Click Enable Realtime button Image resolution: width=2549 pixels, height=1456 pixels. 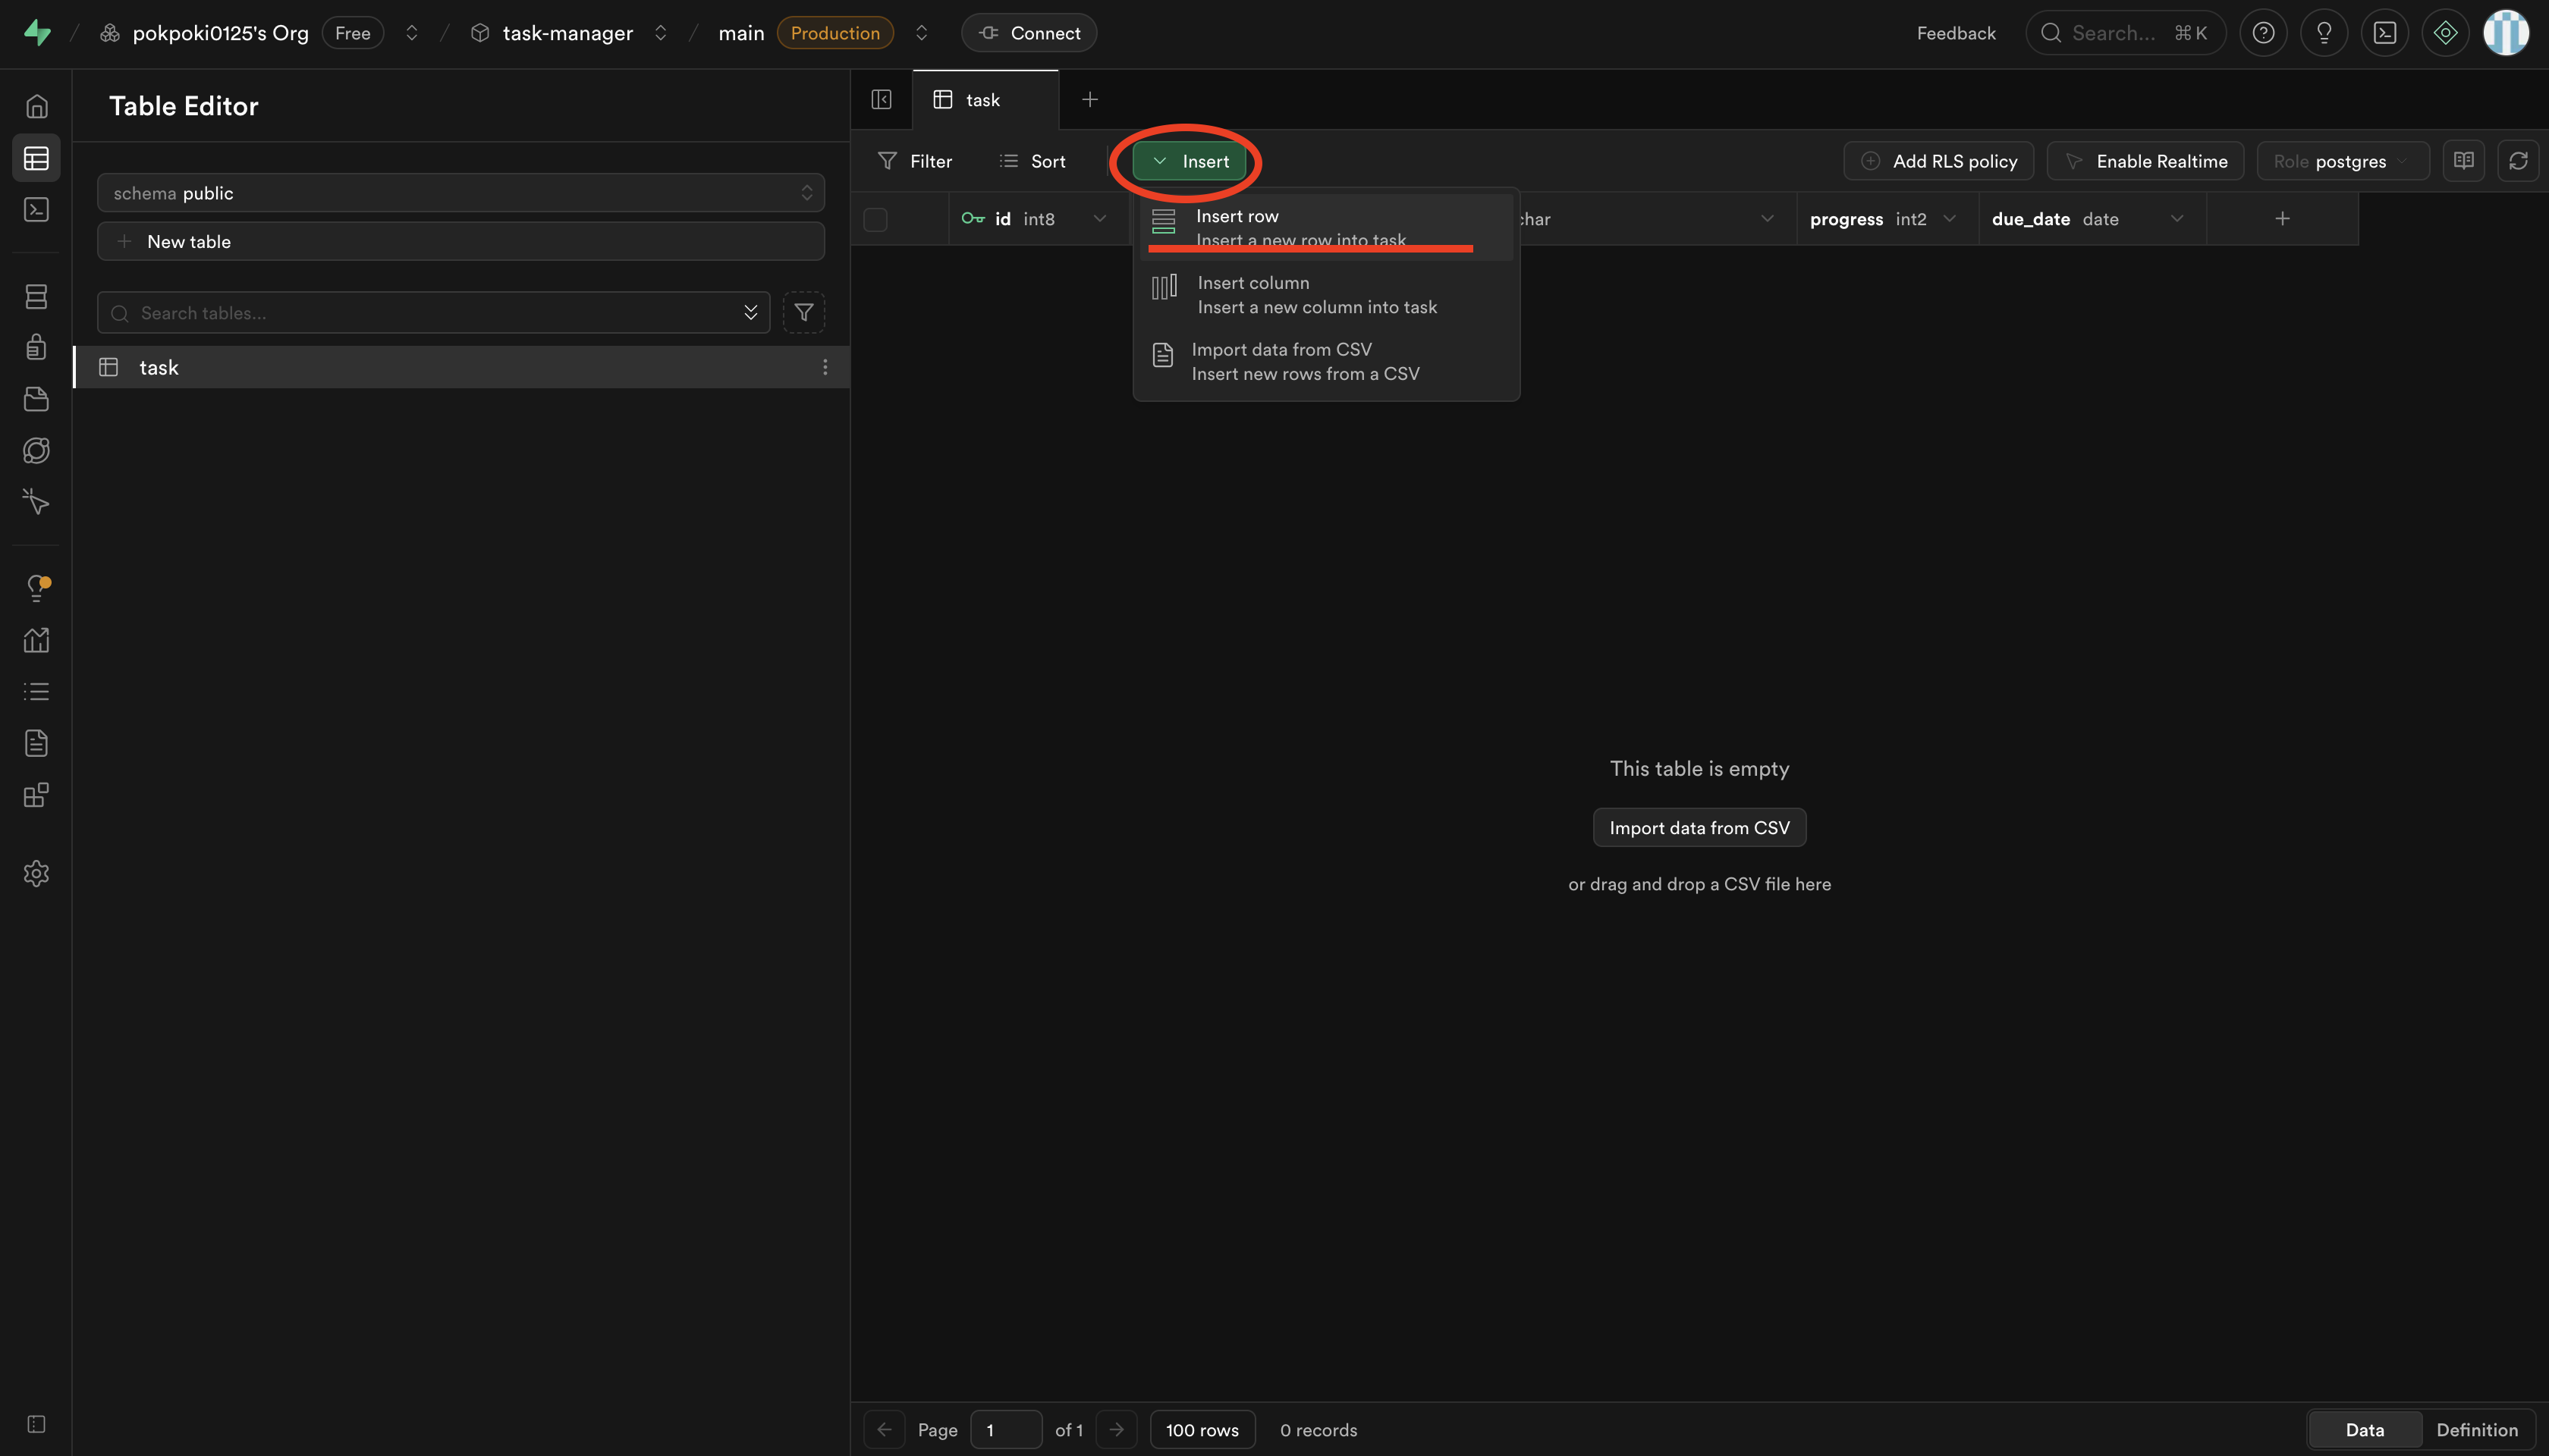click(2145, 161)
